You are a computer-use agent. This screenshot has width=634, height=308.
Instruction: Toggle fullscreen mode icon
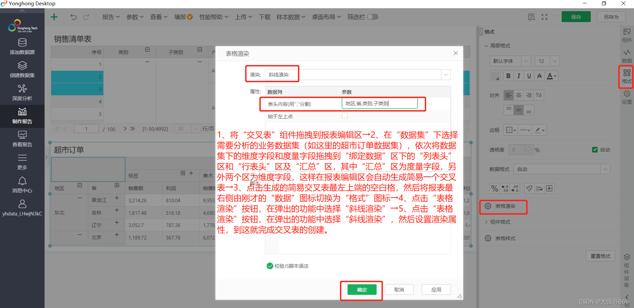(x=545, y=17)
